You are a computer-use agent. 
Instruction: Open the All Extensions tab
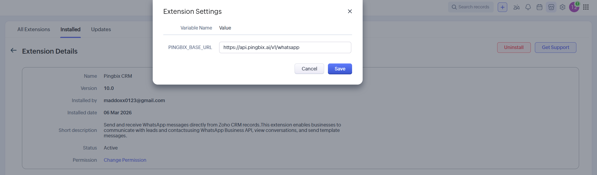pyautogui.click(x=34, y=29)
